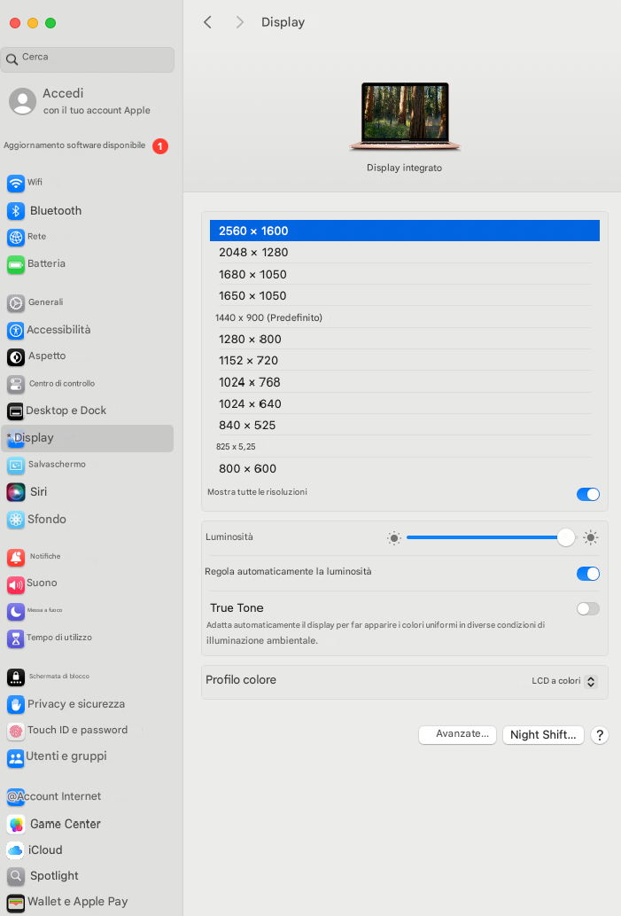Screen dimensions: 621x916
Task: Open the Touch ID fingerprint icon
Action: click(16, 731)
